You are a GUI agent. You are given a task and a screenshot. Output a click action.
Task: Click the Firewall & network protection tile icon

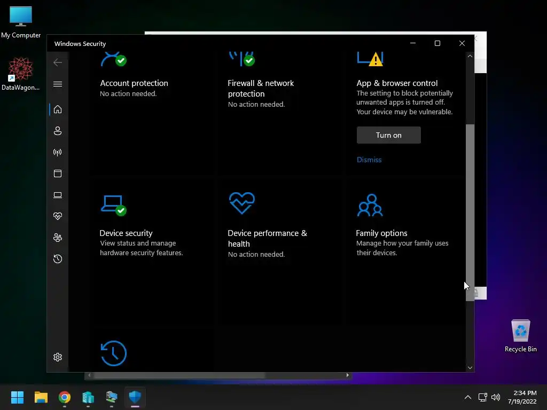242,59
